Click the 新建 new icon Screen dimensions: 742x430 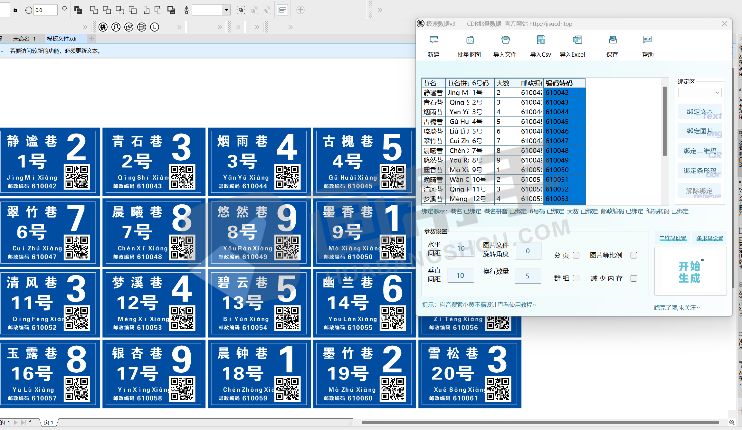coord(433,40)
